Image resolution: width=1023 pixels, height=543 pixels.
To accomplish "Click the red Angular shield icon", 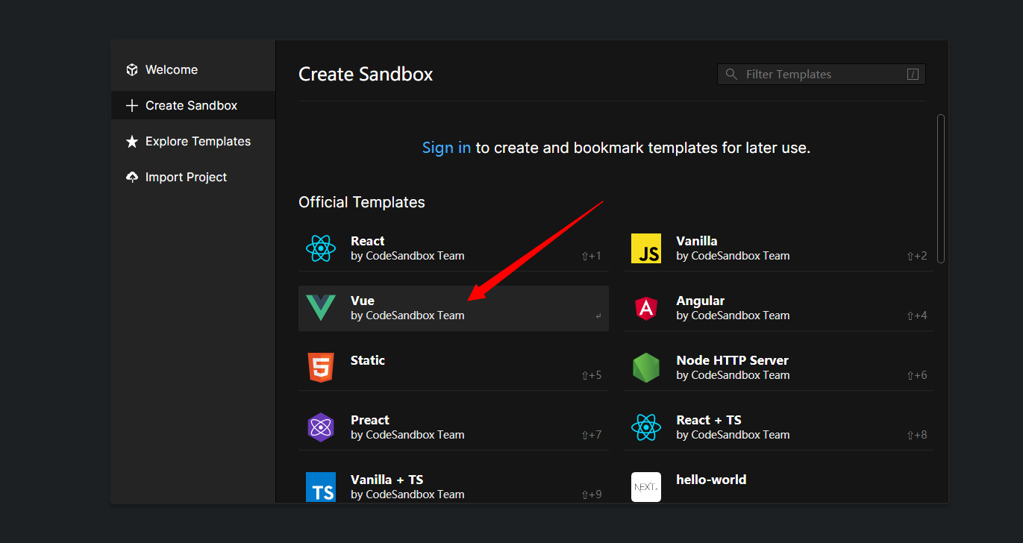I will pos(645,308).
